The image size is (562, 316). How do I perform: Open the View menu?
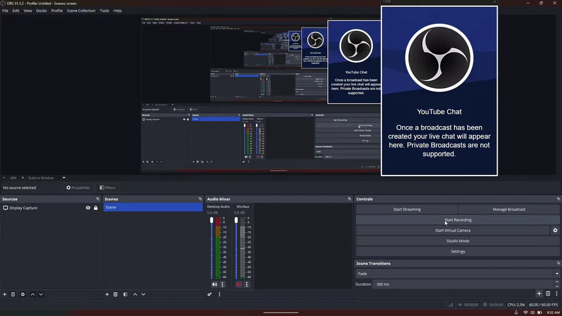(27, 11)
